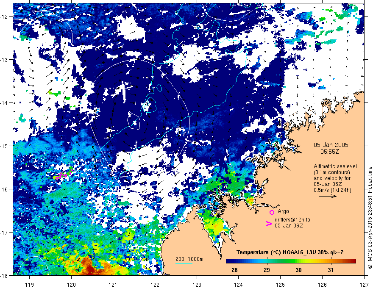Click the '05-Jan 06Z' legend text

coord(289,226)
